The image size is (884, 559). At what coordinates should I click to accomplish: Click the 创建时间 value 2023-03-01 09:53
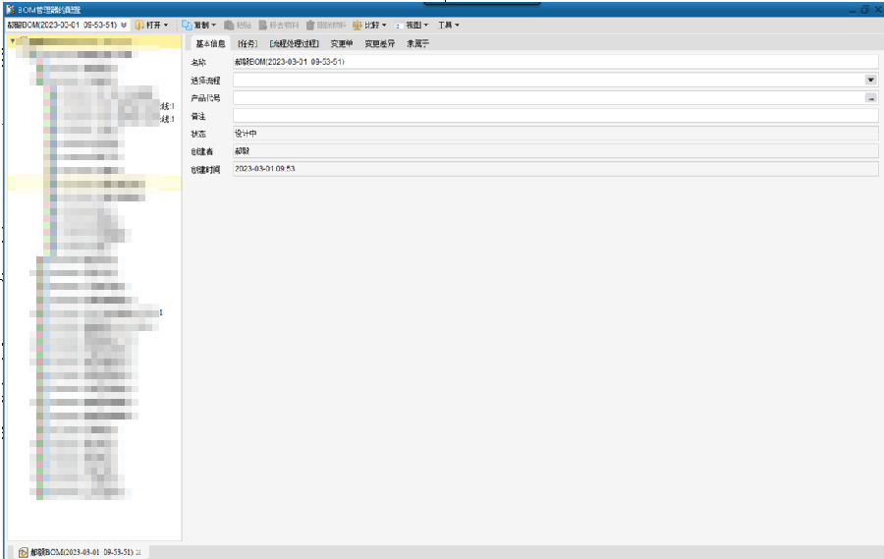click(264, 169)
